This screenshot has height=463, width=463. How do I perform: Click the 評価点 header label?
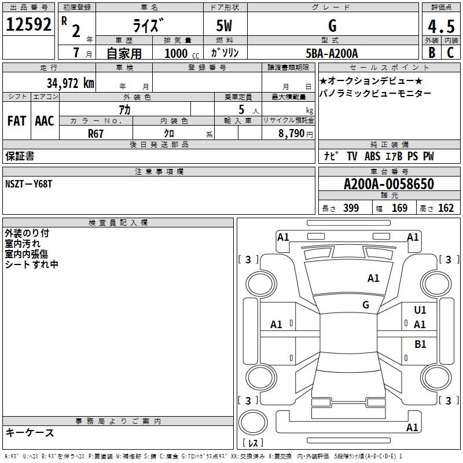441,8
